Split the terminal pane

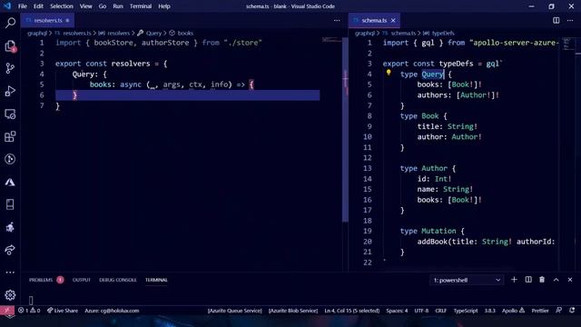click(x=528, y=280)
